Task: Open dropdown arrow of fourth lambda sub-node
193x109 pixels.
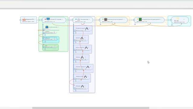Action: 86,57
